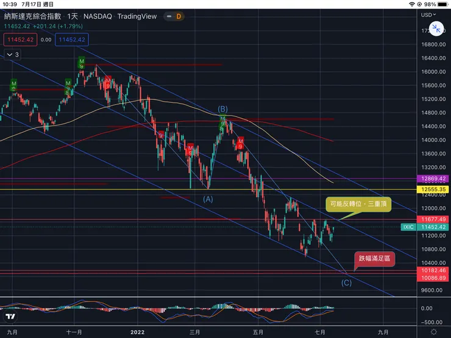
Task: Click the green 11452.42 last price label
Action: pyautogui.click(x=433, y=227)
